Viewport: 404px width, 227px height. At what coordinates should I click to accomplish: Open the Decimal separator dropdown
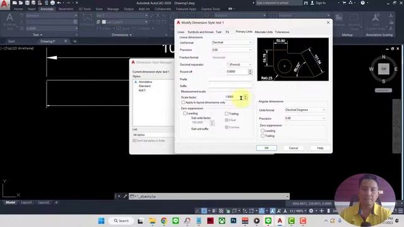[x=239, y=64]
